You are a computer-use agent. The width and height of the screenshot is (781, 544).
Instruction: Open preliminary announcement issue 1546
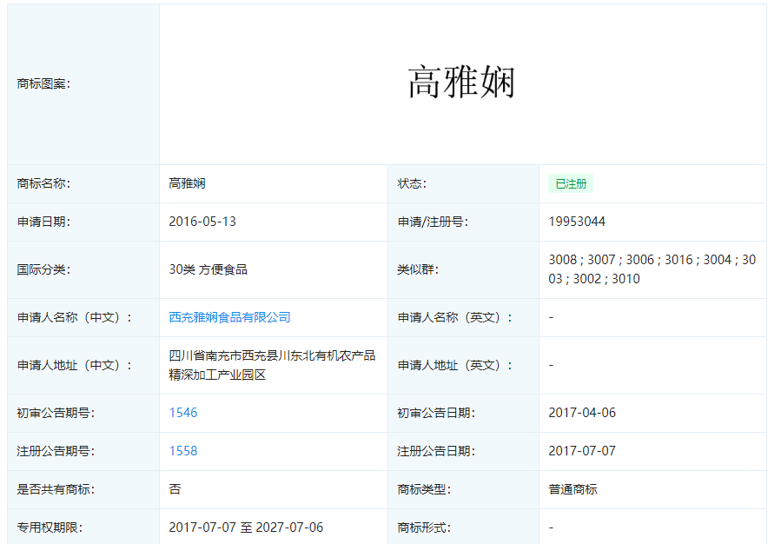coord(183,413)
